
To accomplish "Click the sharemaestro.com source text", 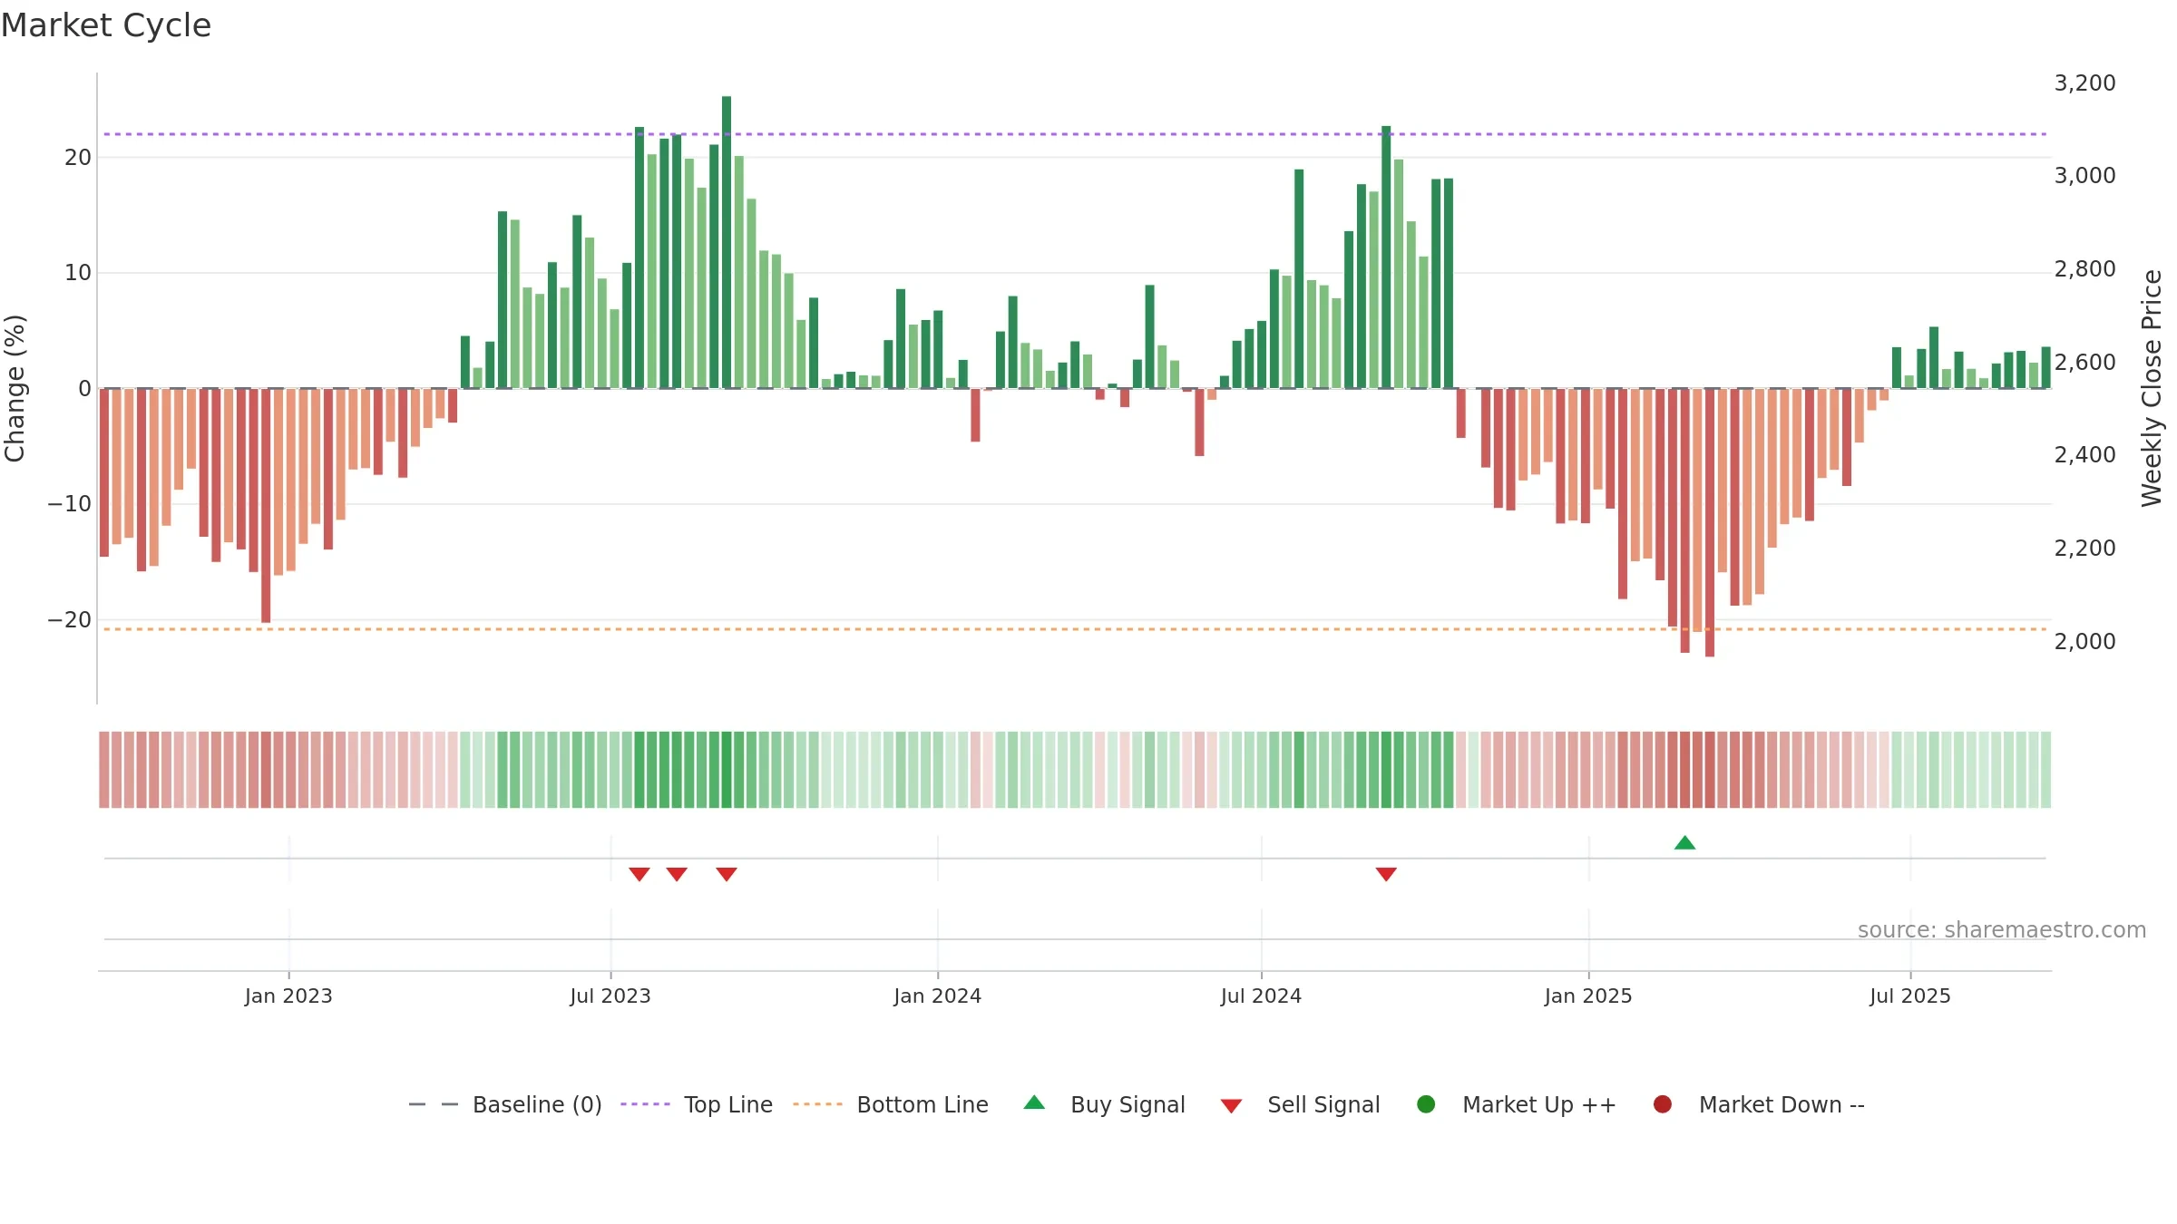I will point(2002,930).
